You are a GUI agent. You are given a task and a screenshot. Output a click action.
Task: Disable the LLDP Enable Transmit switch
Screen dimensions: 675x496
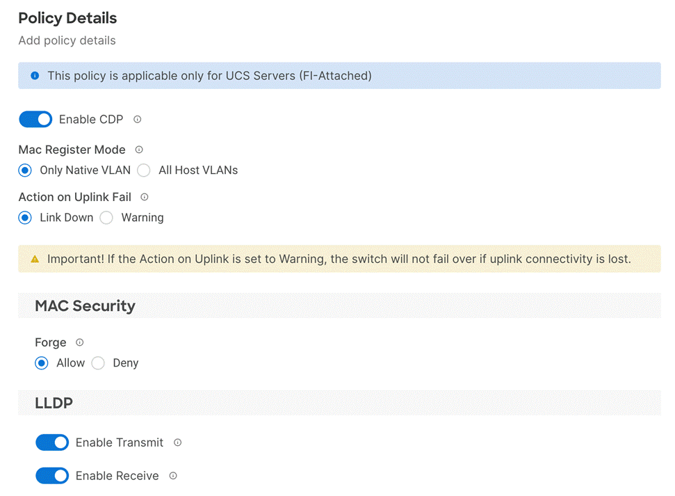(x=52, y=442)
